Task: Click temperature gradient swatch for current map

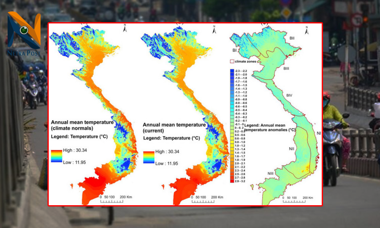Action: pos(149,158)
